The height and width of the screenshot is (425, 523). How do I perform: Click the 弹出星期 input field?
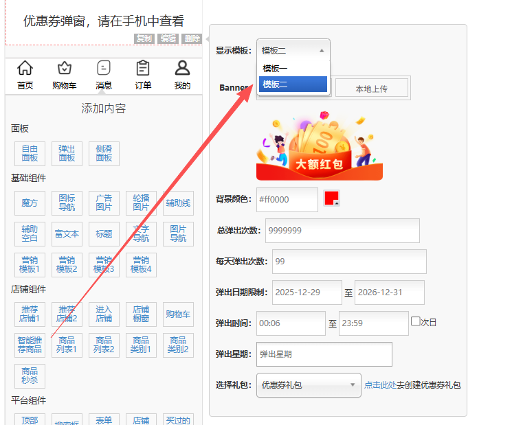pos(324,354)
